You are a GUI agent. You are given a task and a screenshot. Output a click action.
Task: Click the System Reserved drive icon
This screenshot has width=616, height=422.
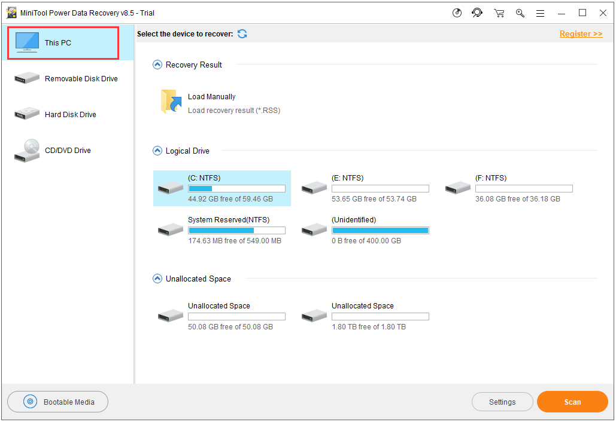[x=171, y=230]
